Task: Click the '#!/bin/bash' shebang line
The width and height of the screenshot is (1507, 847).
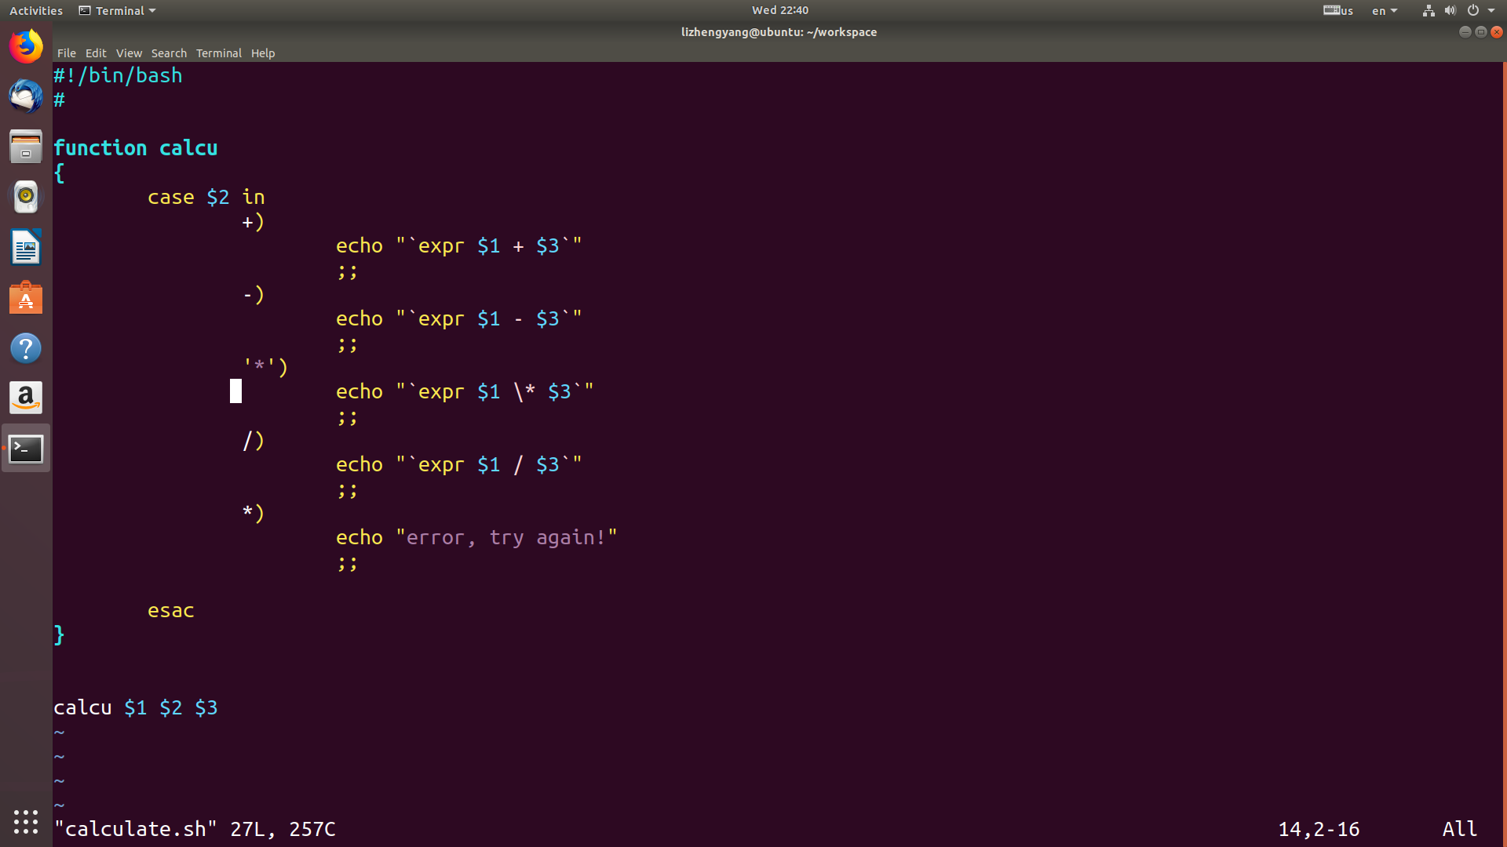Action: pos(118,75)
